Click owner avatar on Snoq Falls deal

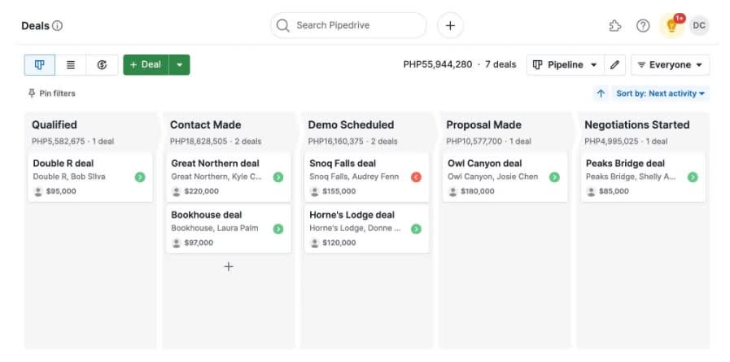pyautogui.click(x=315, y=191)
